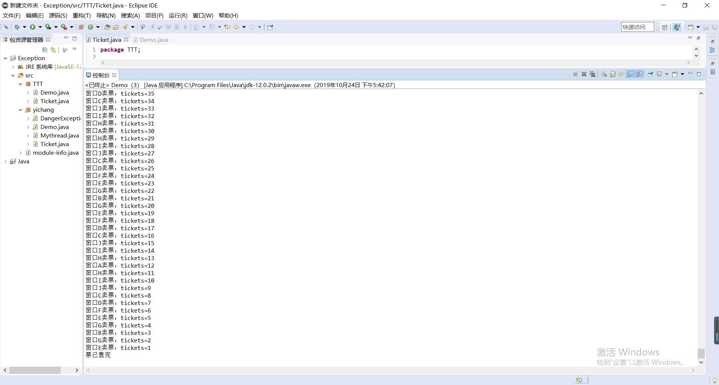This screenshot has height=385, width=719.
Task: Select the Java perspective icon
Action: pos(677,27)
